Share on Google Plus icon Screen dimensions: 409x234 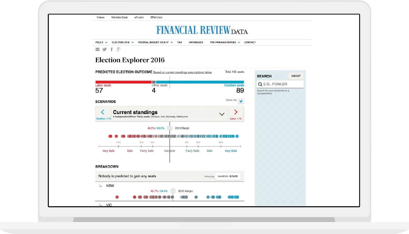(x=118, y=49)
